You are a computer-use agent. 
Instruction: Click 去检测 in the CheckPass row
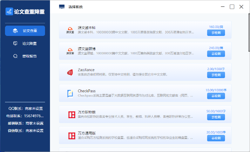(216, 96)
